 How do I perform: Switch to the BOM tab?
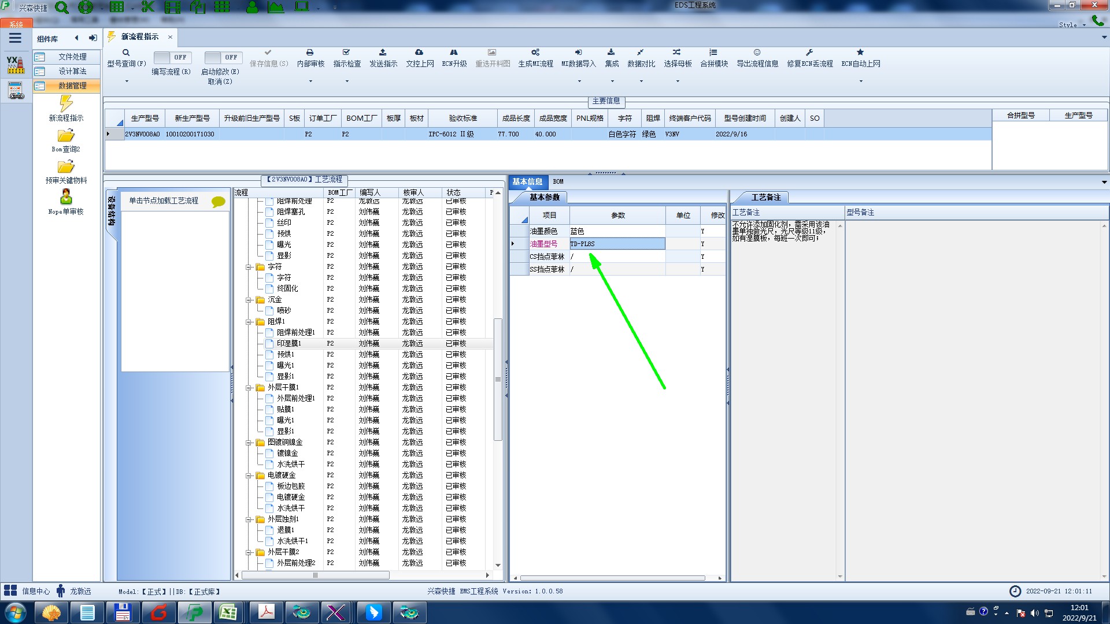coord(558,181)
